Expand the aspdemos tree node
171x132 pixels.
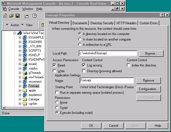coord(20,95)
